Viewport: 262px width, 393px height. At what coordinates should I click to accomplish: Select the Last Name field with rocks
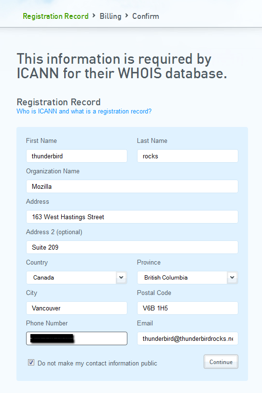tap(188, 156)
